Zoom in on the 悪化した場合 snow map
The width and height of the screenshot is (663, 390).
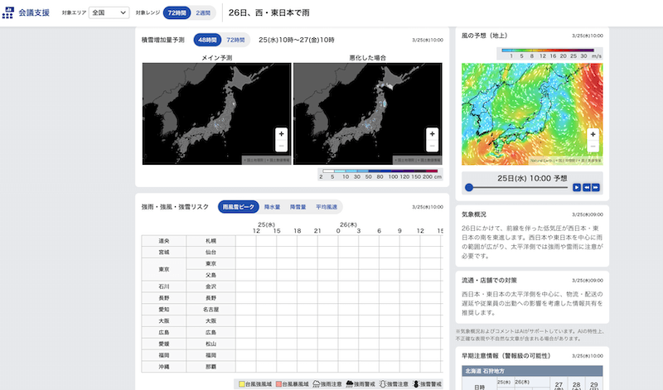coord(431,133)
